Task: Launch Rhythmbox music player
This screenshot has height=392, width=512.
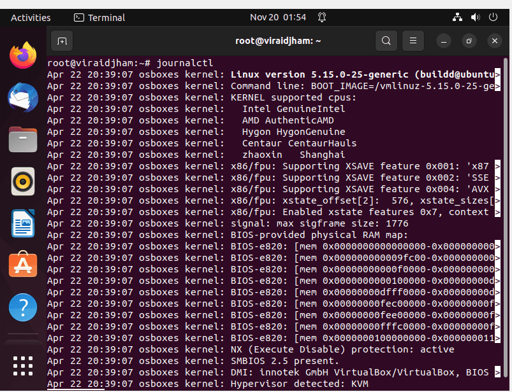Action: [23, 181]
